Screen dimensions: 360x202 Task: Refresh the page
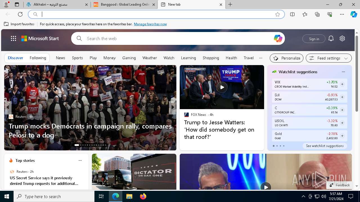20,14
